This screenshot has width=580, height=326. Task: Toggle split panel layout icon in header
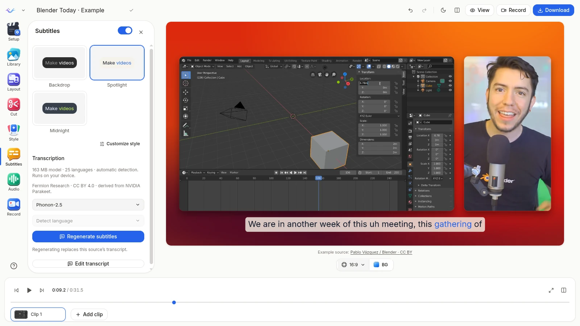click(457, 10)
